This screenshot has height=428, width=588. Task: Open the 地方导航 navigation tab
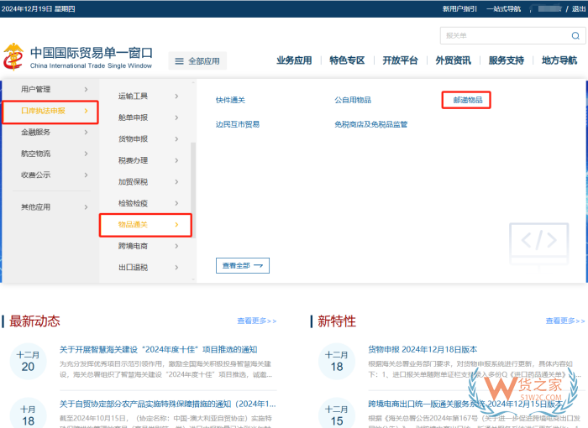[559, 60]
